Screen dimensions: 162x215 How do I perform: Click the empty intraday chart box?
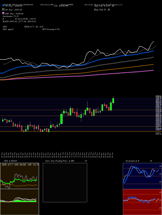(65, 182)
